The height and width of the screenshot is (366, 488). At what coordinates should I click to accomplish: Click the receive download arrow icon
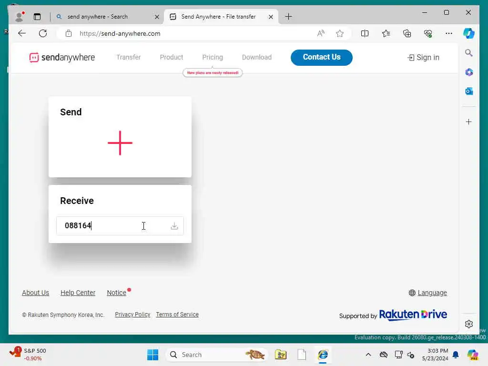pos(174,226)
